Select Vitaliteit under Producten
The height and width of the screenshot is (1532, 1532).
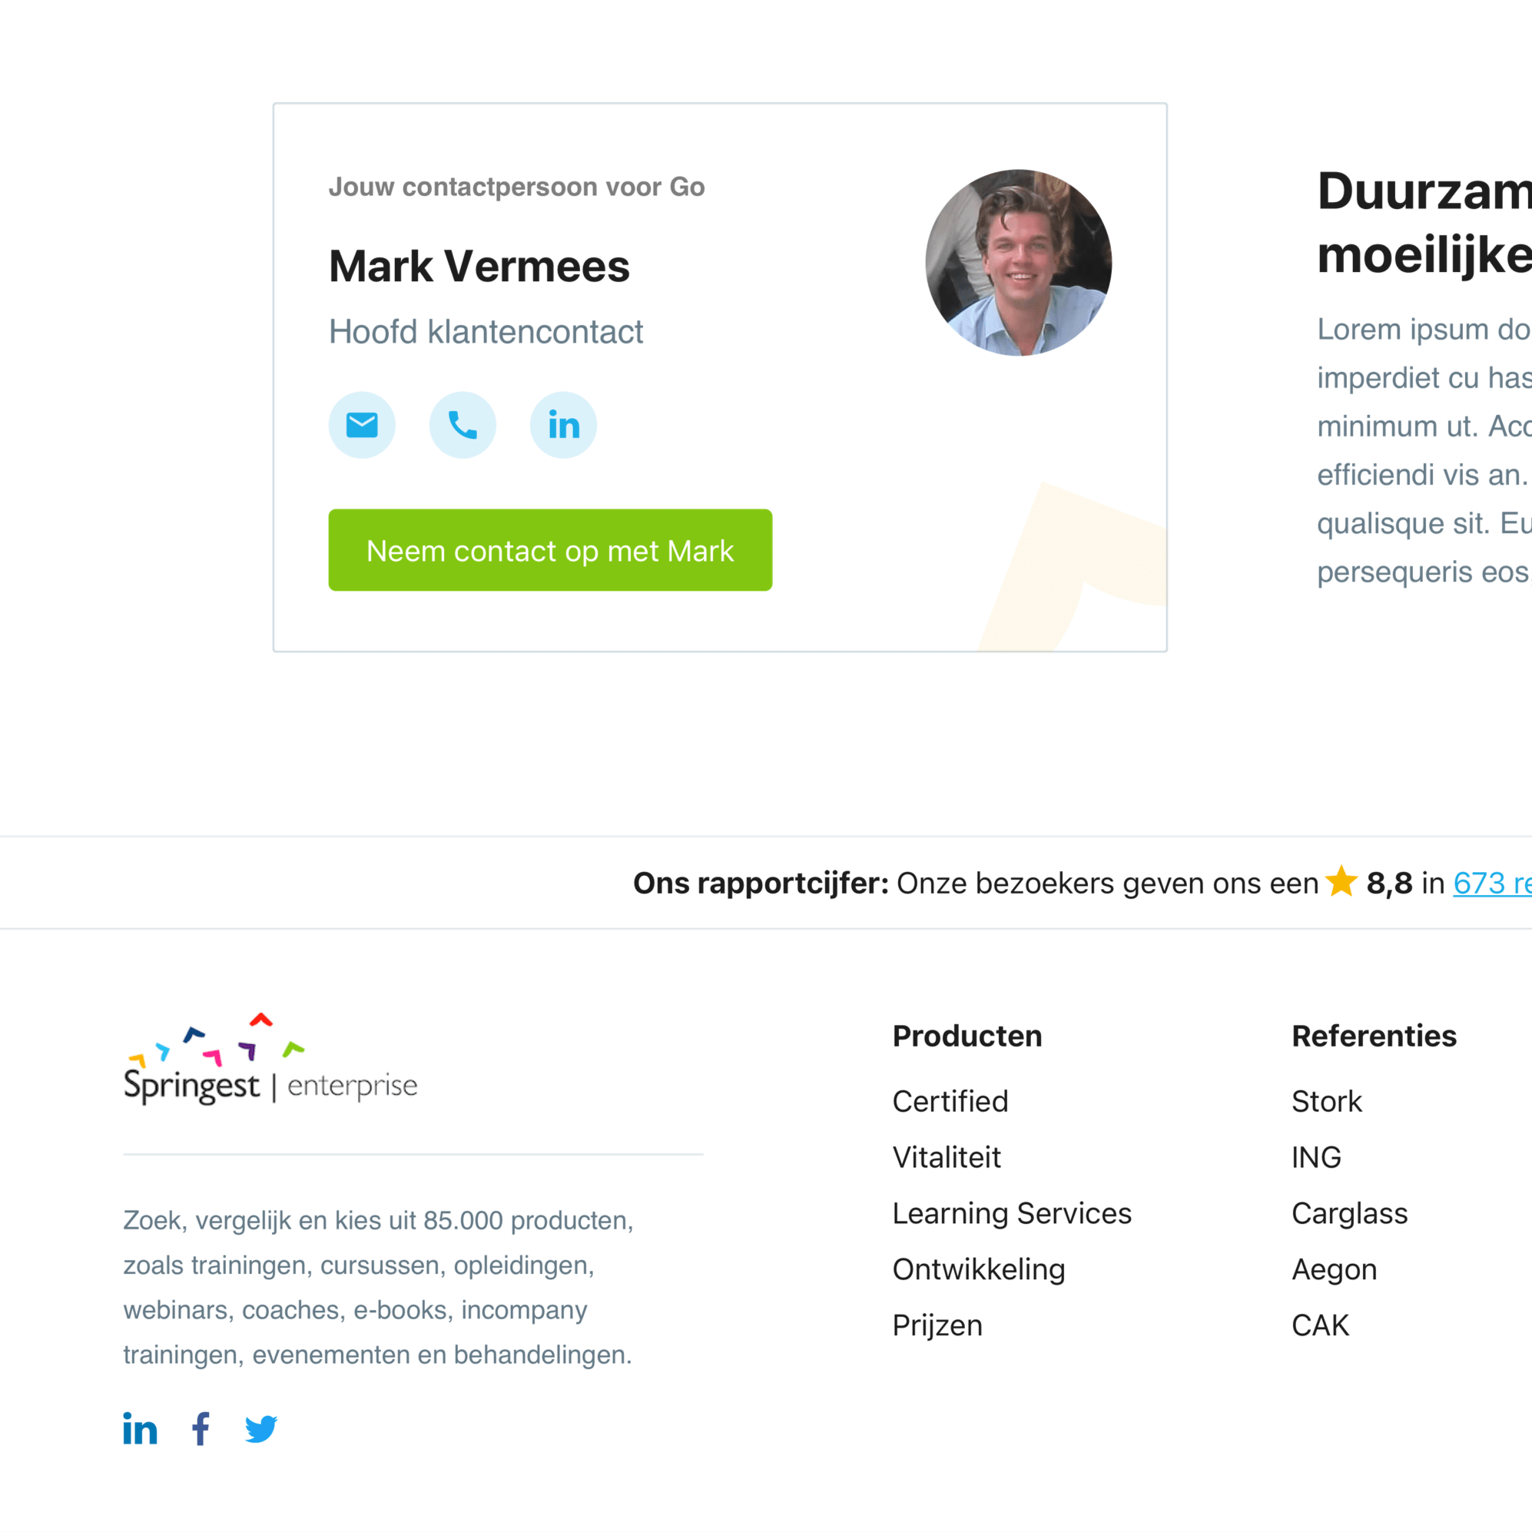(947, 1158)
